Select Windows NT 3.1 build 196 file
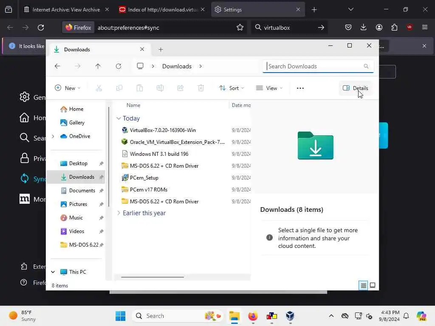 tap(159, 154)
